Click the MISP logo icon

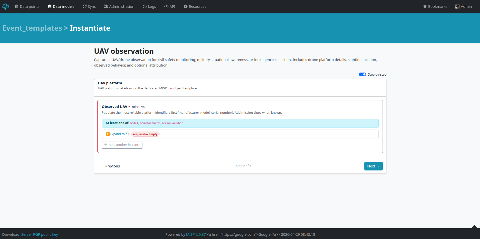point(6,7)
